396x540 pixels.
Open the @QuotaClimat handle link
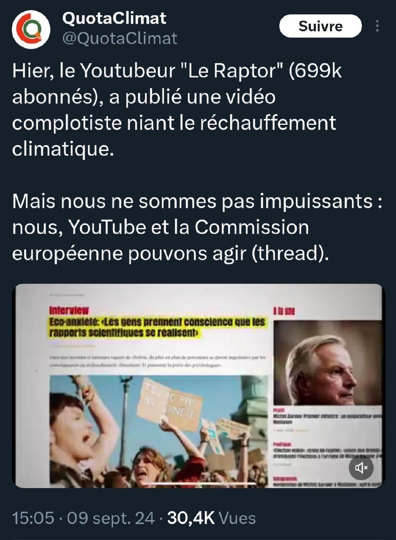click(x=120, y=39)
